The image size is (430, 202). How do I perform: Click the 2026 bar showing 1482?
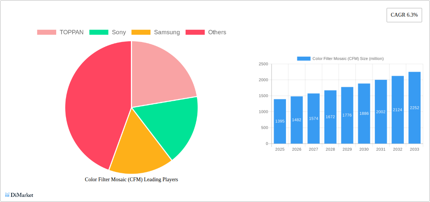(x=296, y=120)
